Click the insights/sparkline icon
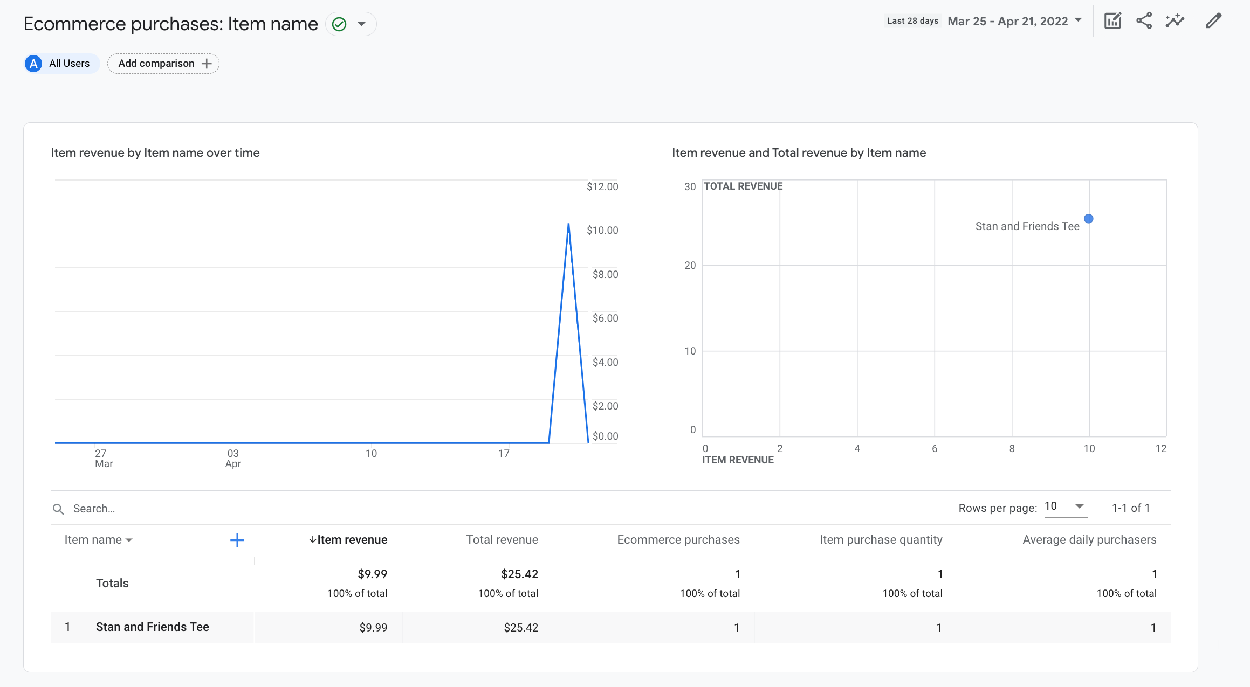Screen dimensions: 1250x687 pyautogui.click(x=1175, y=21)
